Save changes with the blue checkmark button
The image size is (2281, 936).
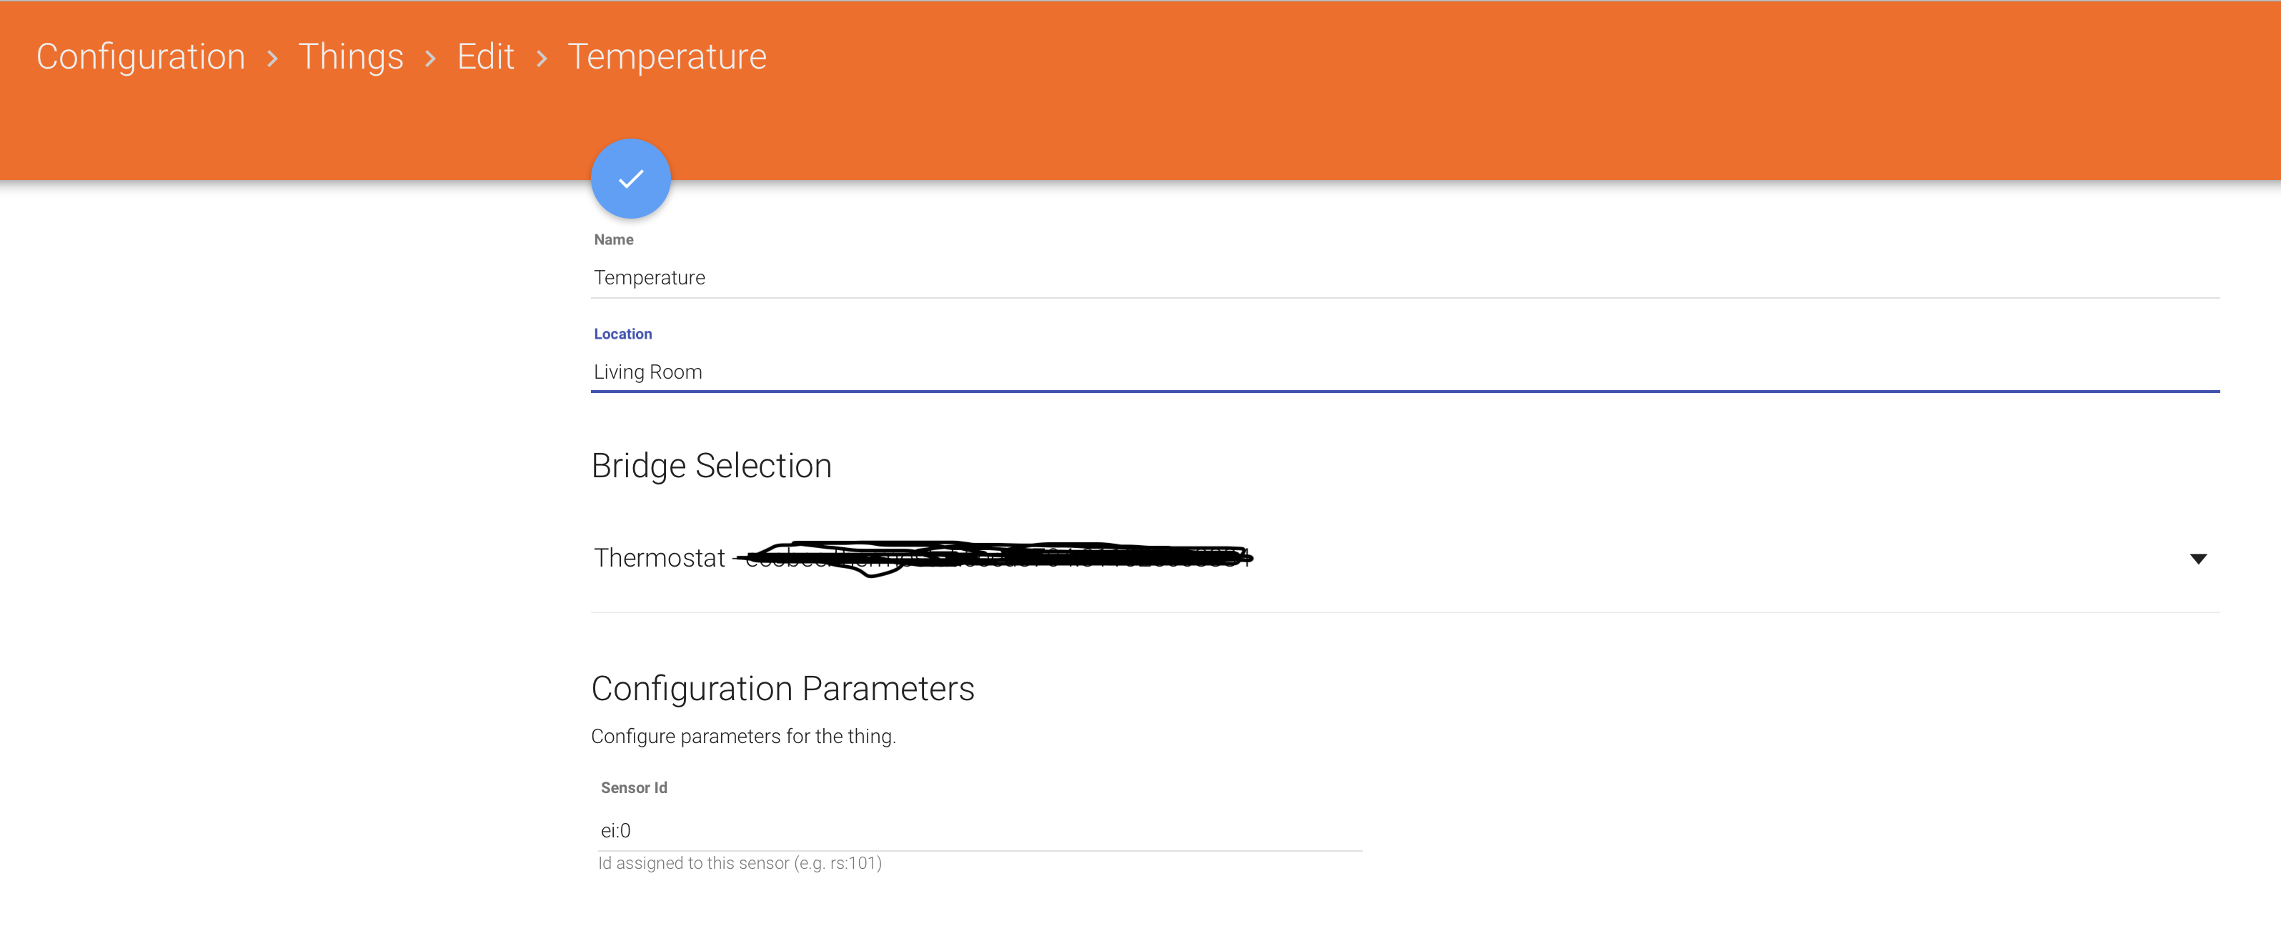[630, 179]
